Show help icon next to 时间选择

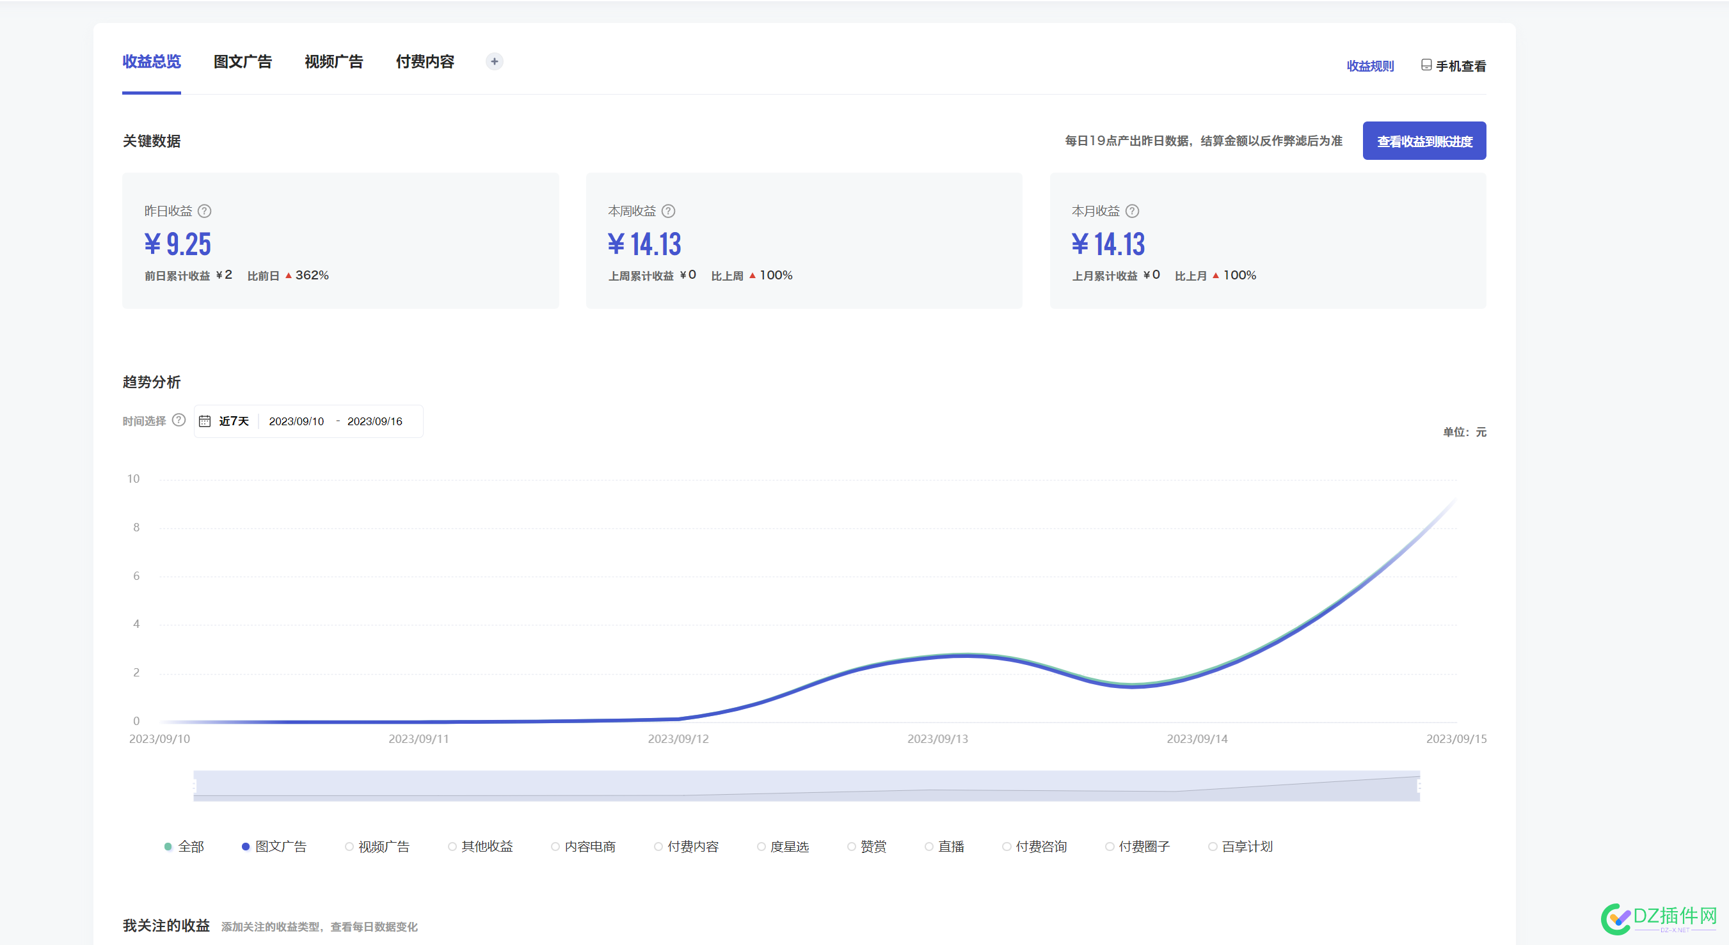tap(179, 420)
